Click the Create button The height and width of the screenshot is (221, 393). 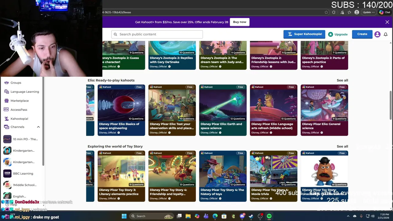(x=362, y=34)
